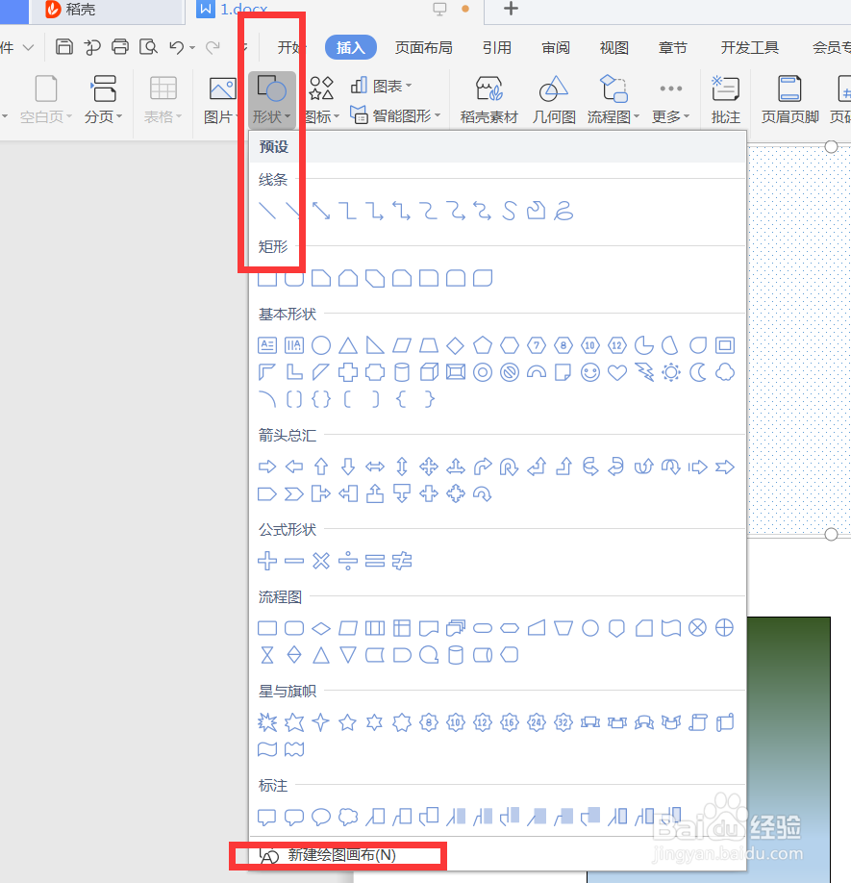Switch to the 视图 View tab

(x=614, y=48)
